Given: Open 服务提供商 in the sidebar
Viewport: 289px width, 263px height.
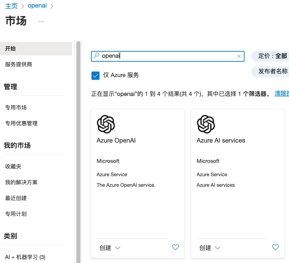Looking at the screenshot, I should point(19,64).
